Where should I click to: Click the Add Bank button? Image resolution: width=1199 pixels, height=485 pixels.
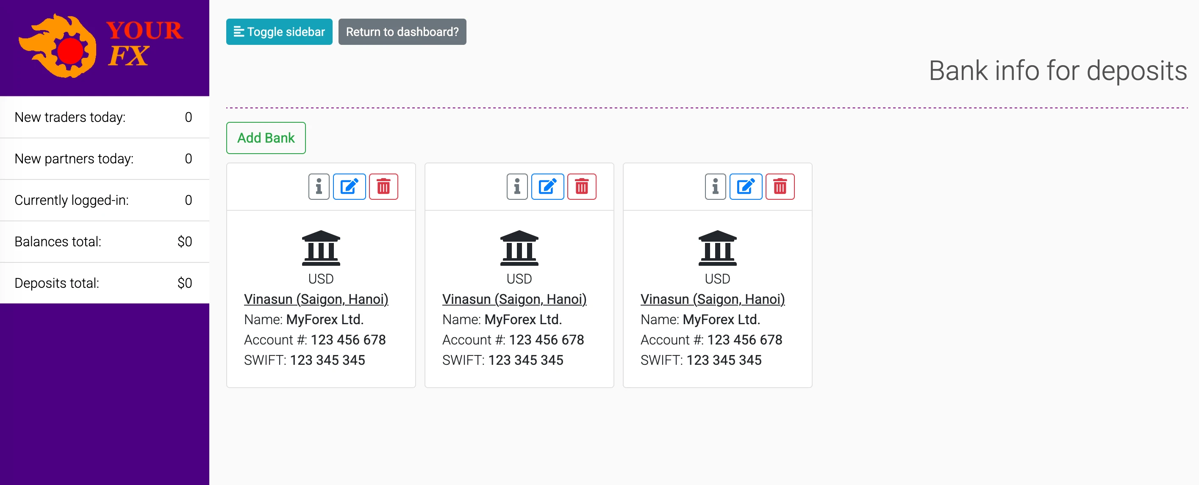click(x=266, y=138)
